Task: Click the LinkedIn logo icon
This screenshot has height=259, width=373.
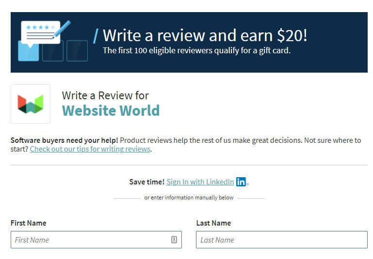Action: (241, 182)
